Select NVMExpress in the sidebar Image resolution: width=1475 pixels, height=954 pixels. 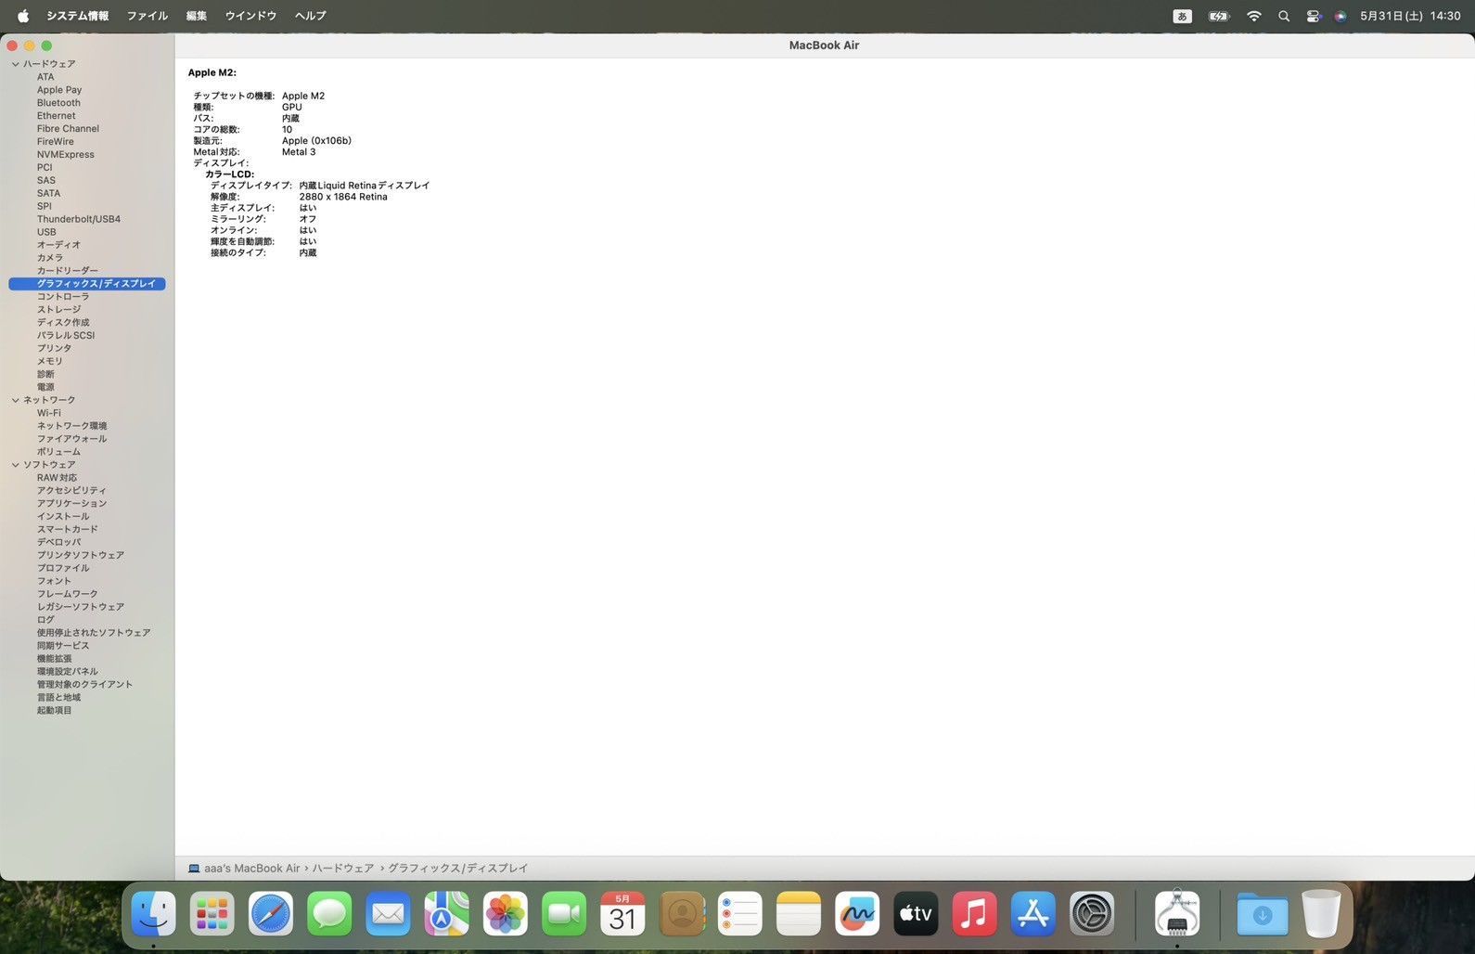pyautogui.click(x=66, y=155)
